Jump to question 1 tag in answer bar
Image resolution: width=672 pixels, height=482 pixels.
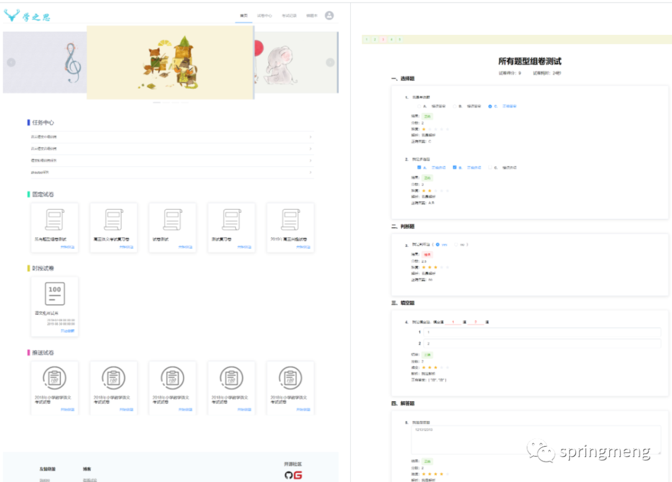coord(366,39)
